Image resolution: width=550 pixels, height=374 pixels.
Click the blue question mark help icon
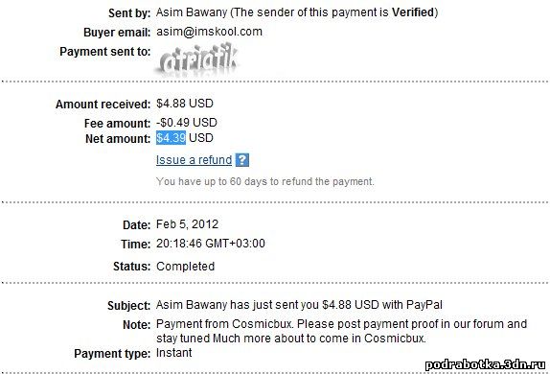[x=242, y=160]
